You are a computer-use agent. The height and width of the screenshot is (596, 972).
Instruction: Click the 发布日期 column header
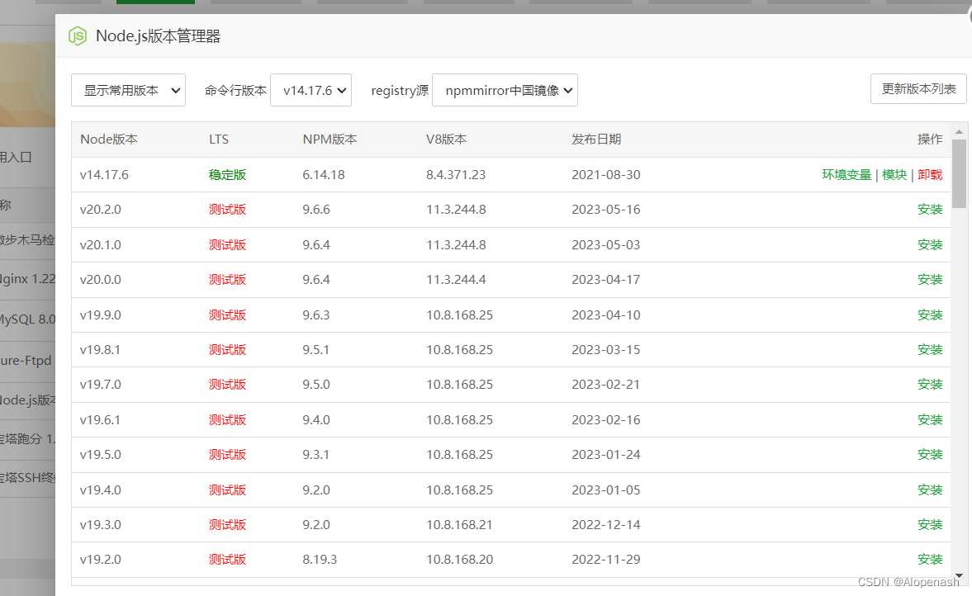point(596,140)
